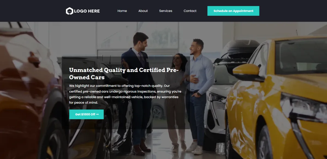Open the Services menu item
The image size is (327, 159).
click(166, 11)
